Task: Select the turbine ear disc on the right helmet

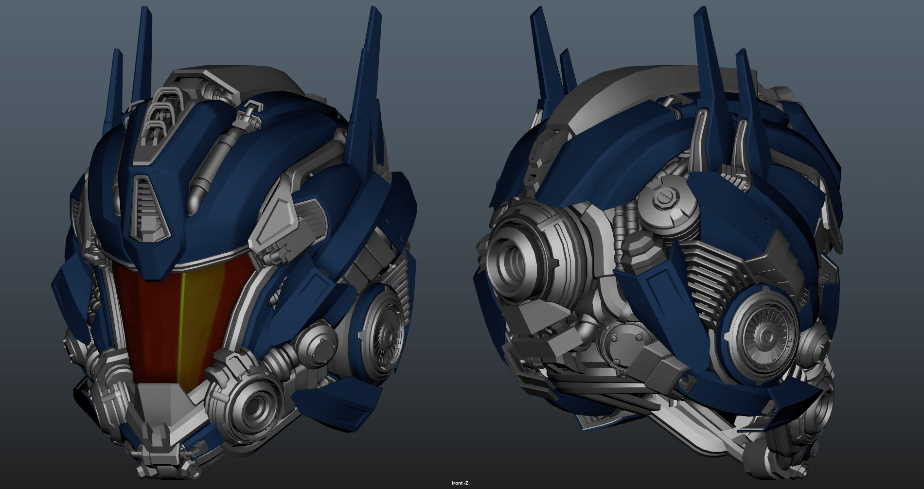Action: point(764,334)
